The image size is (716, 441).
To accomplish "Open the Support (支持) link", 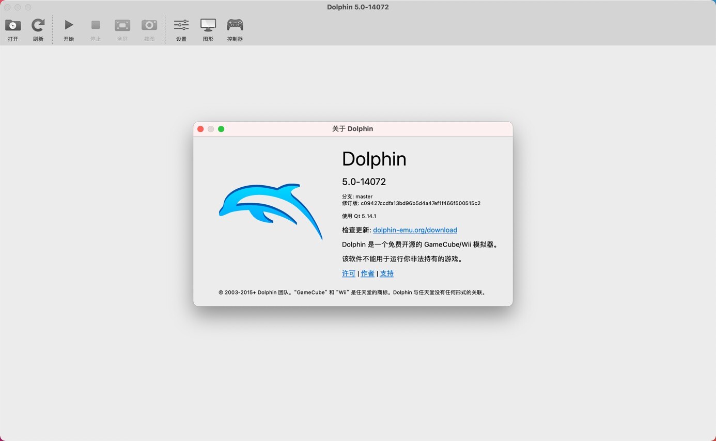I will tap(386, 273).
